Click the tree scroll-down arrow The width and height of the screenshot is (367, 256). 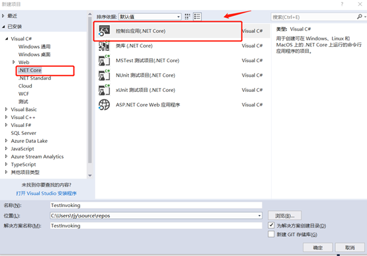(x=90, y=175)
